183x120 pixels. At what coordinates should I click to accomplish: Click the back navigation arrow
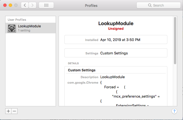25,5
